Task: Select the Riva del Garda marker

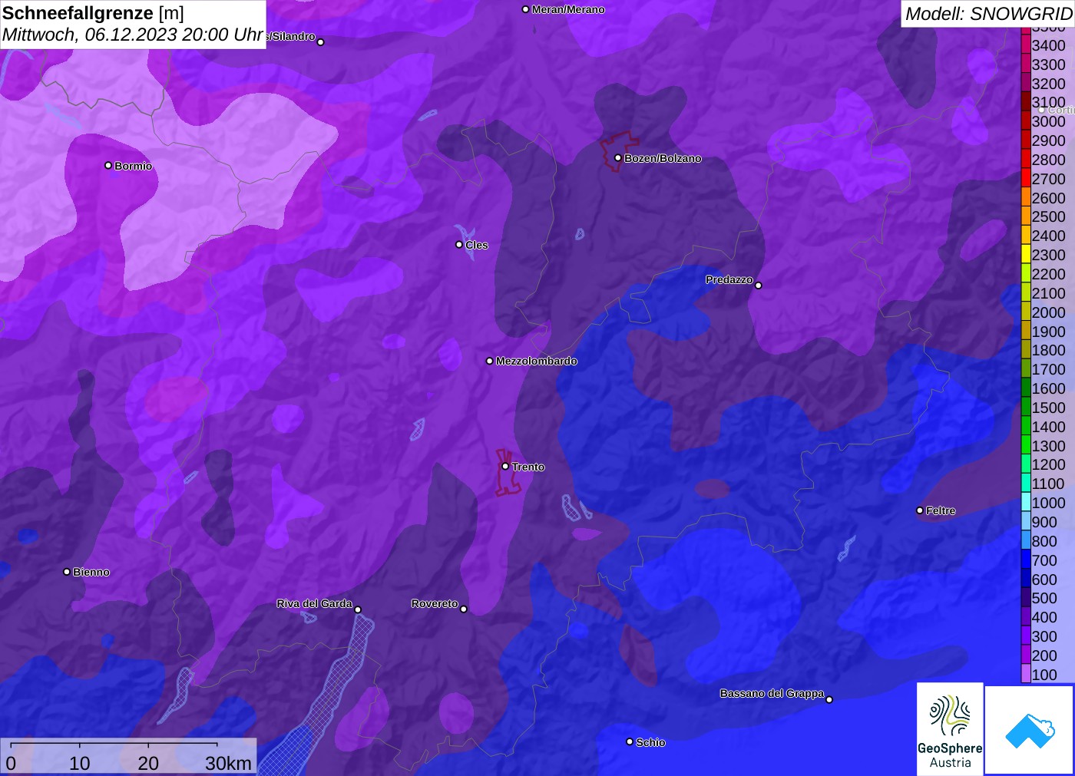Action: tap(358, 609)
